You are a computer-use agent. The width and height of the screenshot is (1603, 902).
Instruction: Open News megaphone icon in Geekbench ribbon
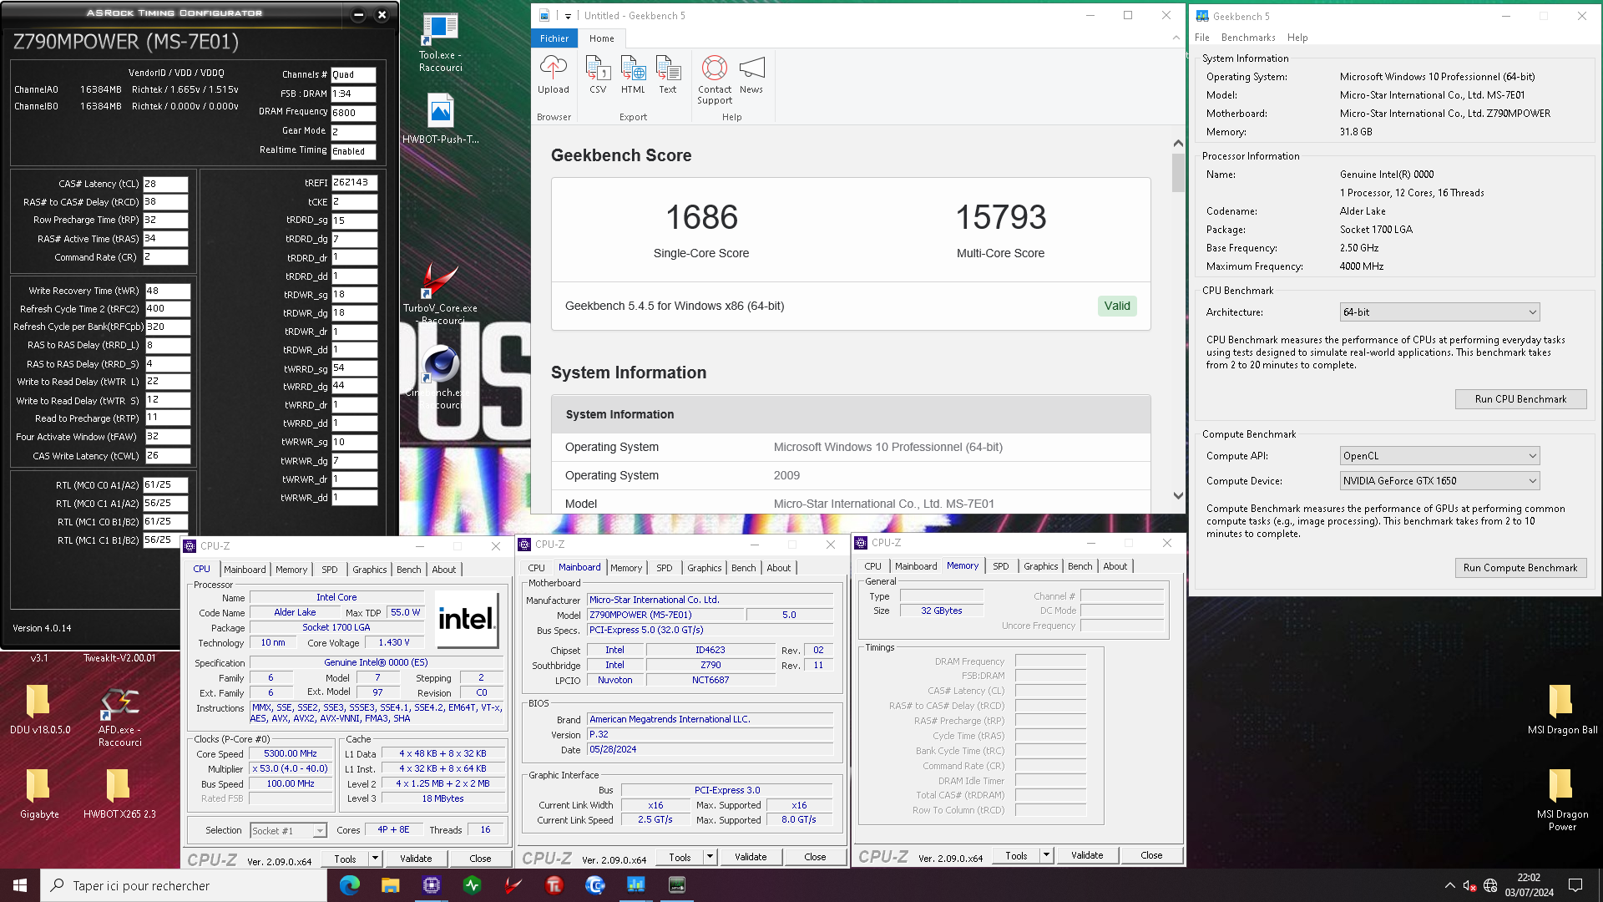751,74
